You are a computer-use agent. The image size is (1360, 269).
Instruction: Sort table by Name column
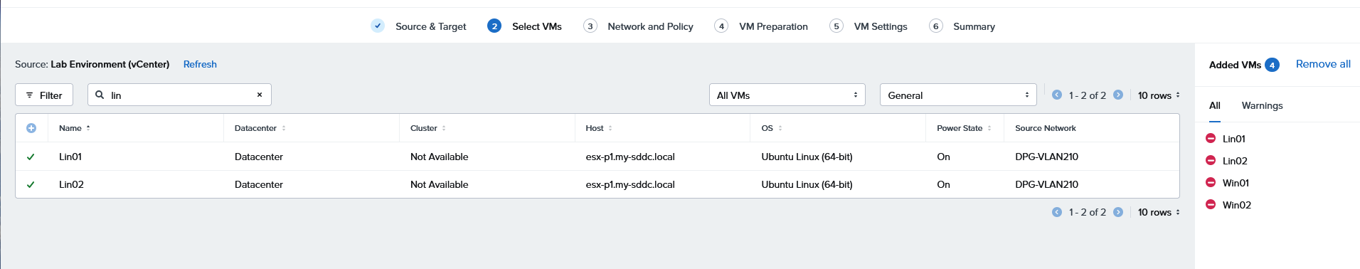[x=75, y=128]
